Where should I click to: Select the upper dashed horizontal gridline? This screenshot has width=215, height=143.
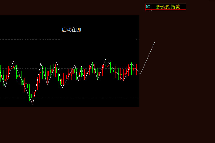70,39
